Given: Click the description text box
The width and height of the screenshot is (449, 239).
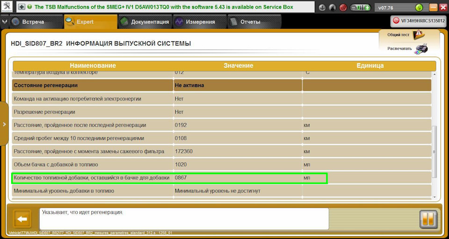Looking at the screenshot, I should click(x=184, y=219).
